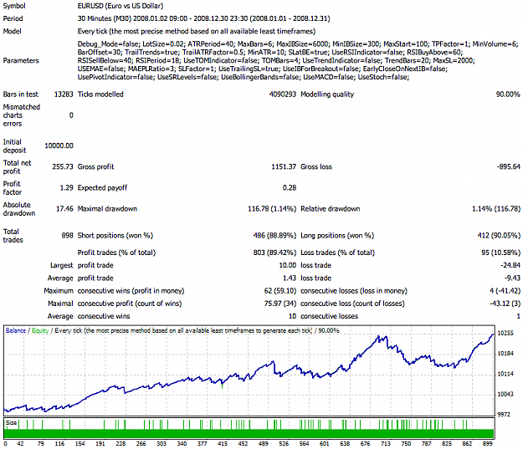
Task: Select Ticks modelled value 4090293
Action: pos(283,94)
